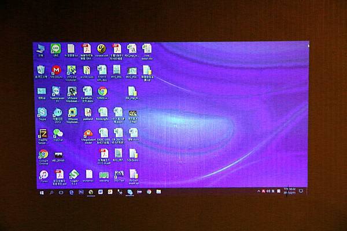Open Chrome from the taskbar
The height and width of the screenshot is (231, 347).
click(x=149, y=192)
